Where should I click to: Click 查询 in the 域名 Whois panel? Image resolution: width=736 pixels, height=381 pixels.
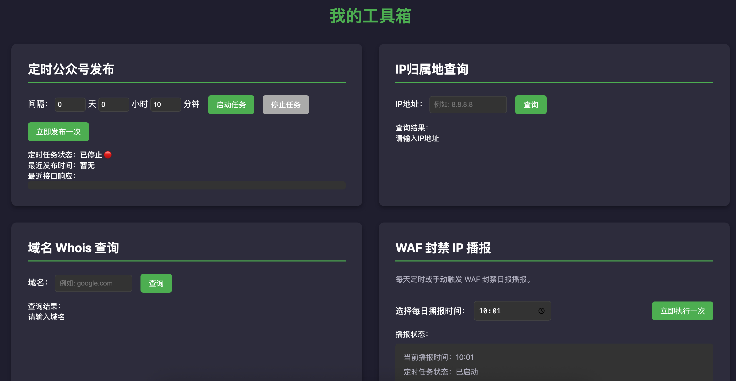tap(156, 283)
